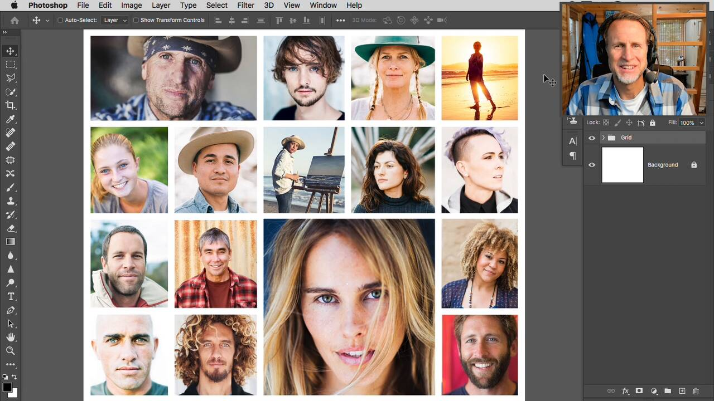
Task: Expand the Grid layer group
Action: 603,138
